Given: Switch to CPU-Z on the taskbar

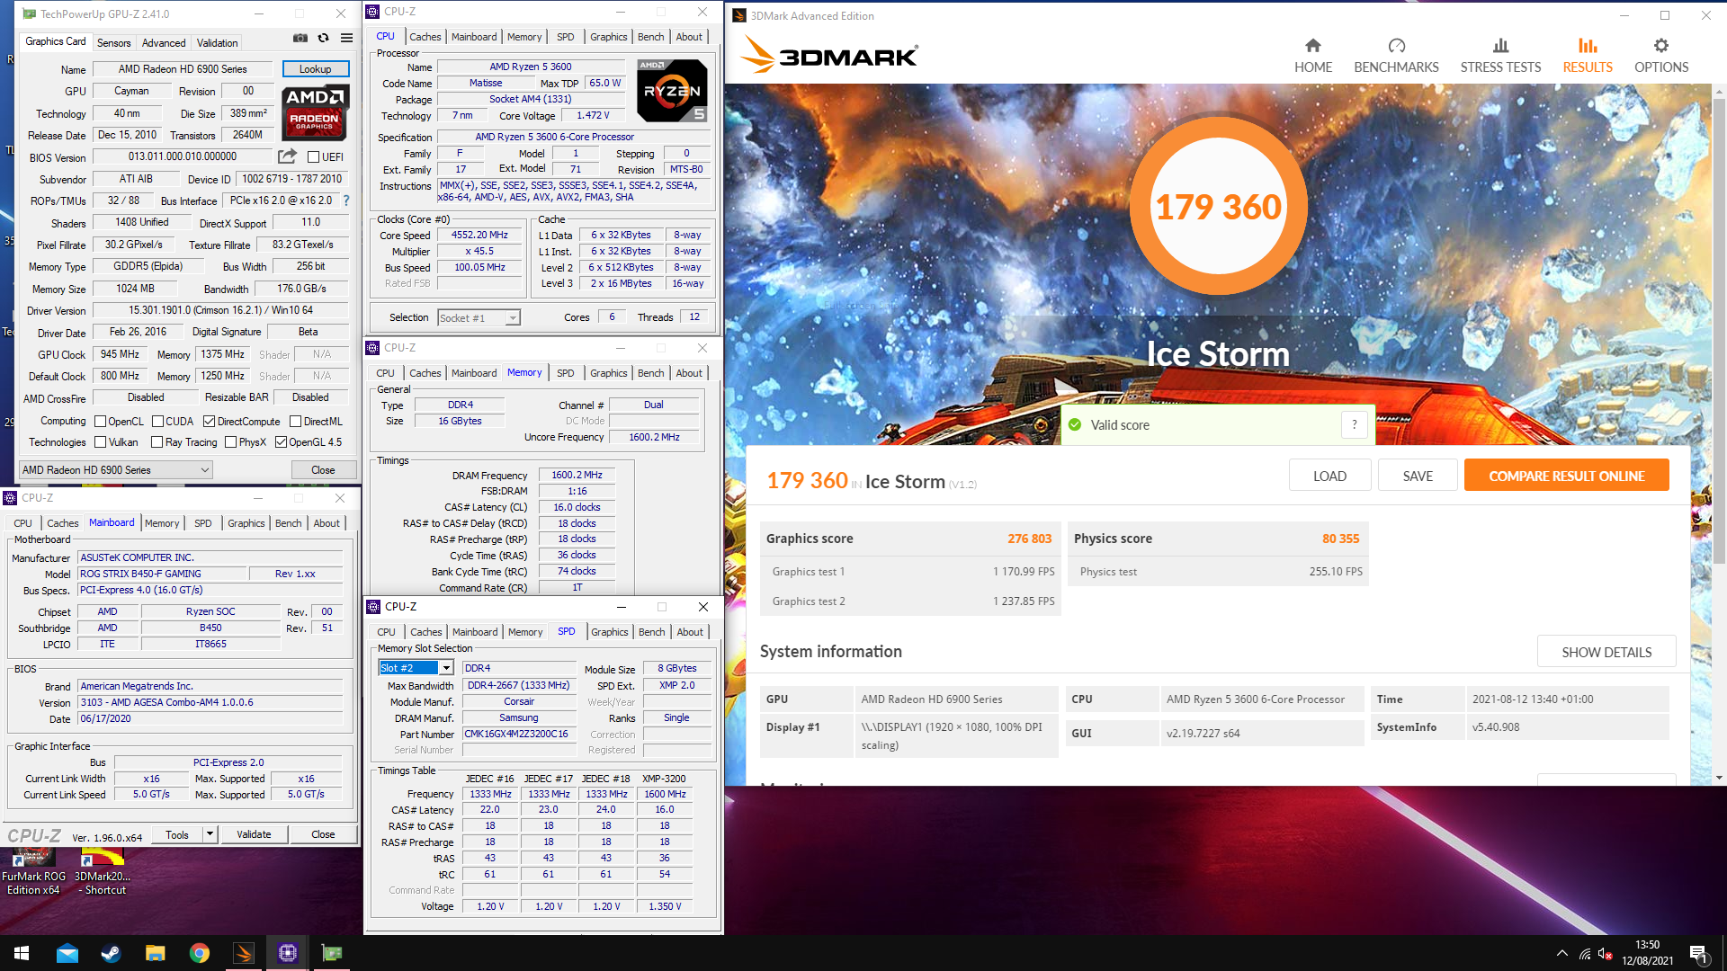Looking at the screenshot, I should pyautogui.click(x=288, y=953).
